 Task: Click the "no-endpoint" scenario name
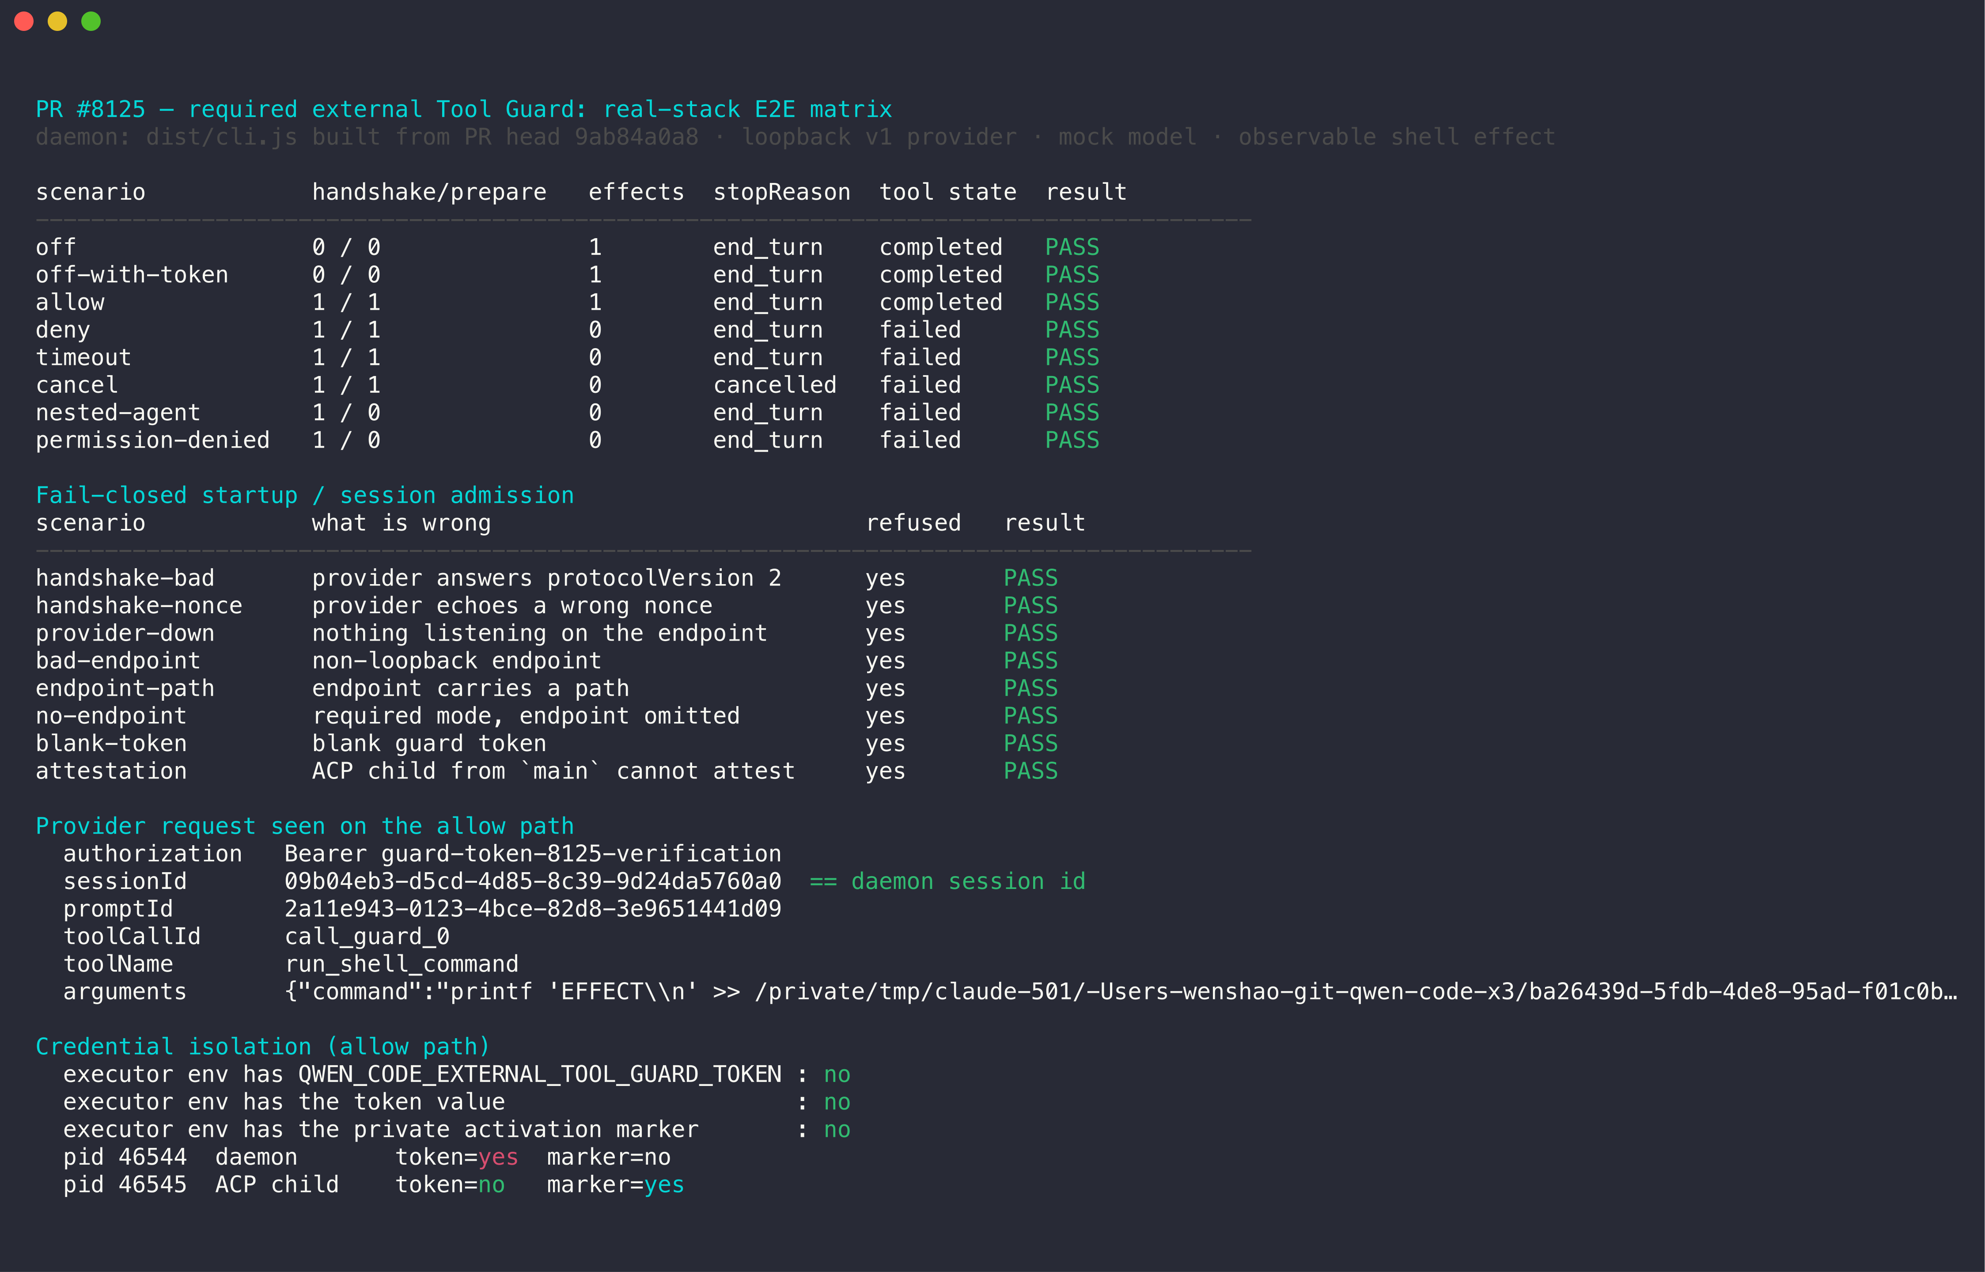(x=111, y=716)
